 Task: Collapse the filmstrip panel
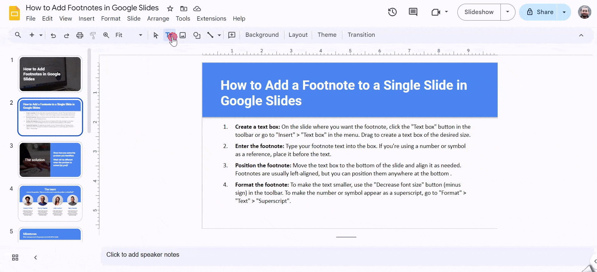[x=36, y=257]
